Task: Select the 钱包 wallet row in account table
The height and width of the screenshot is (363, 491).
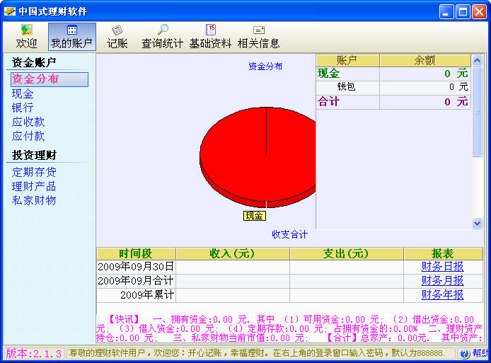Action: [x=347, y=87]
